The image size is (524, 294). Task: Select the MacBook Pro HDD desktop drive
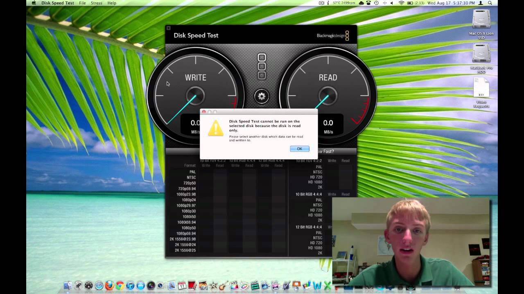pos(481,59)
